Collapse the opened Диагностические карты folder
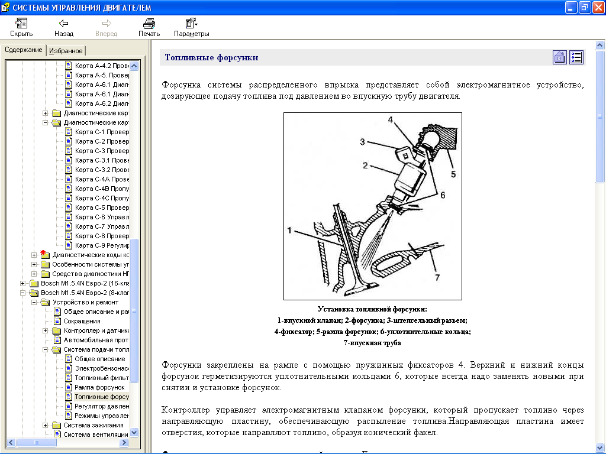The image size is (606, 454). [45, 122]
